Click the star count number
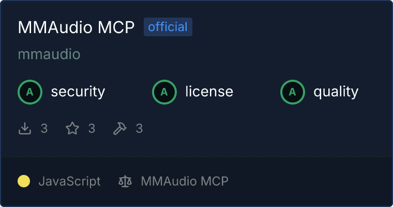The width and height of the screenshot is (393, 207). (x=92, y=128)
